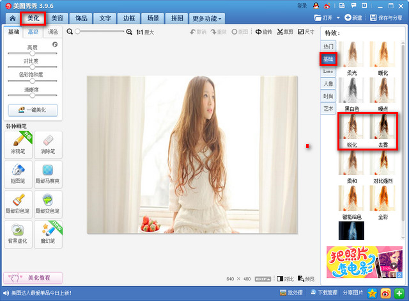Toggle the 对比 compare view

point(285,279)
